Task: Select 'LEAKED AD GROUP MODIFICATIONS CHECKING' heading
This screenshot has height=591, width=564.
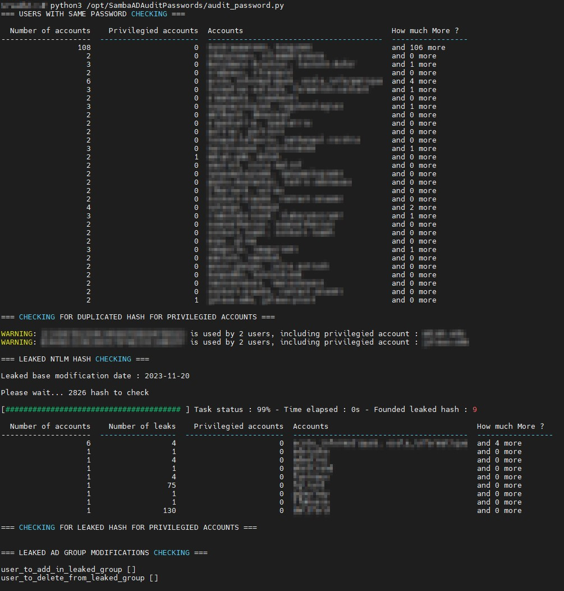Action: [x=104, y=553]
